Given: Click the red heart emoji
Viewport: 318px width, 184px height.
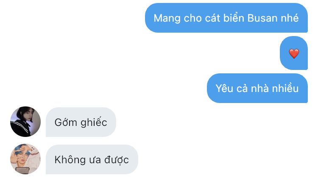Looking at the screenshot, I should pos(294,54).
